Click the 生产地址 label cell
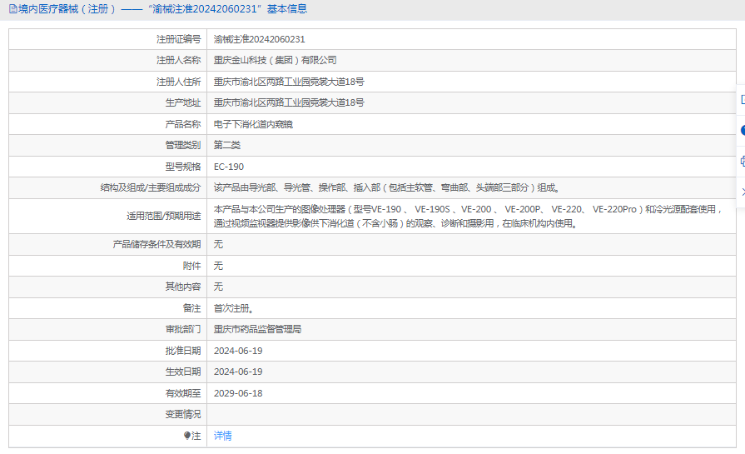This screenshot has width=745, height=454. click(108, 102)
